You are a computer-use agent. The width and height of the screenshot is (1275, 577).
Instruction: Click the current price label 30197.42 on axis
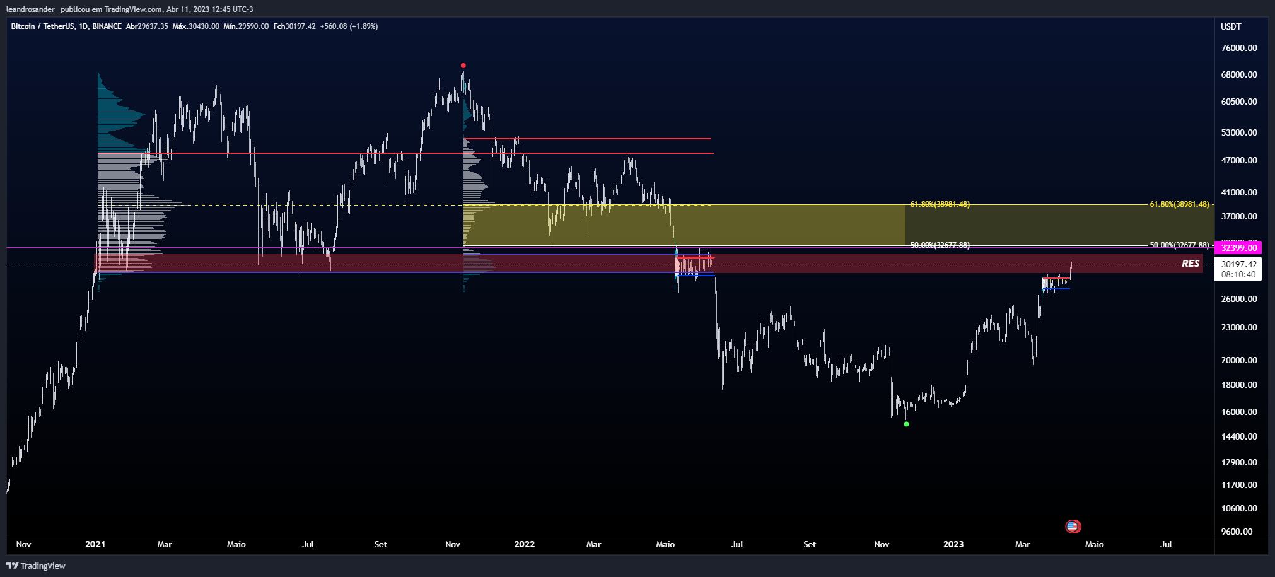(1239, 264)
